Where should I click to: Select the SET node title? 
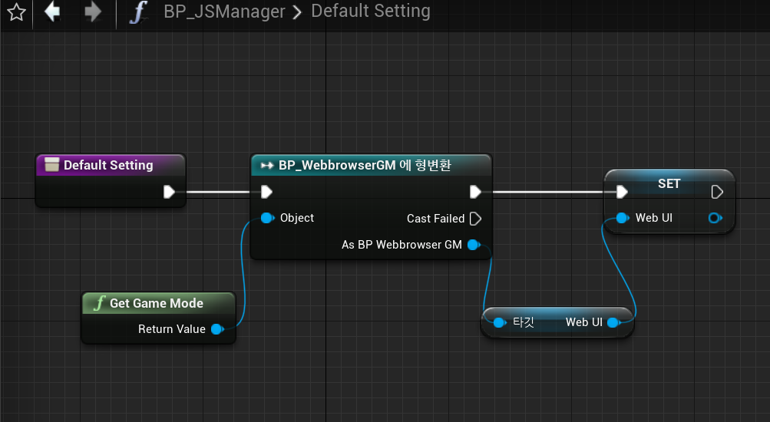pyautogui.click(x=669, y=184)
